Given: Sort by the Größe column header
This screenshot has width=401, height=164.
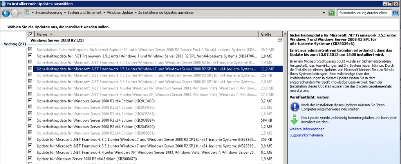Looking at the screenshot, I should 270,34.
